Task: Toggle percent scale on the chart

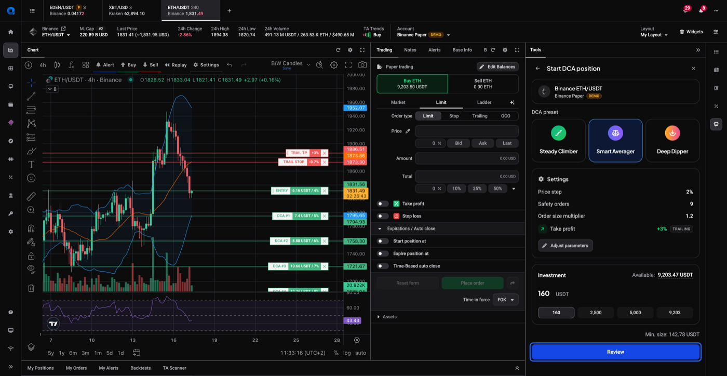Action: tap(336, 353)
